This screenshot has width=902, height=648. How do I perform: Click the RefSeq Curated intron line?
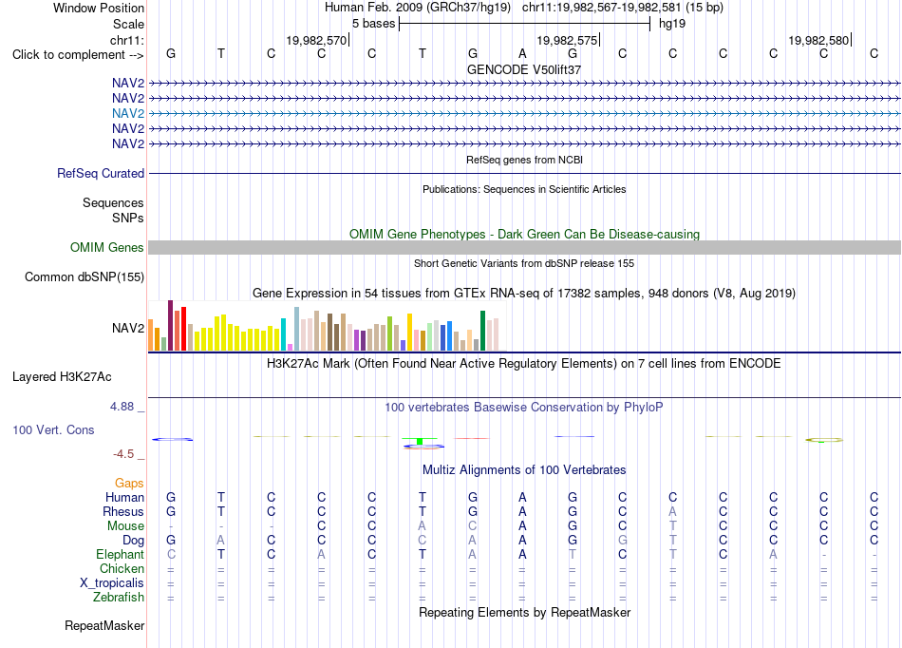pos(524,173)
